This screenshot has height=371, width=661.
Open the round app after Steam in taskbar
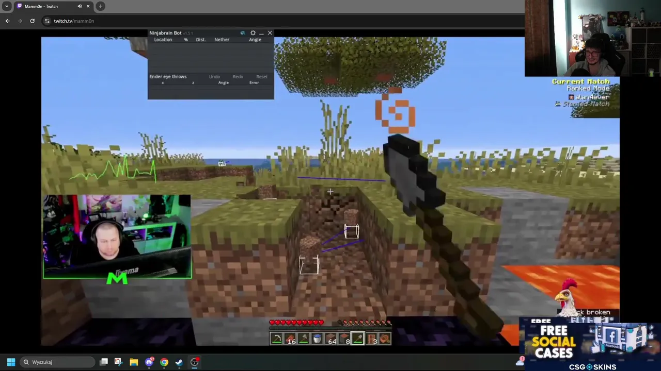pyautogui.click(x=195, y=362)
